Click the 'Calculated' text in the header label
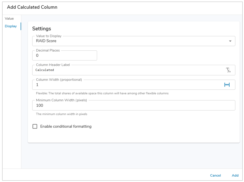 [x=45, y=70]
